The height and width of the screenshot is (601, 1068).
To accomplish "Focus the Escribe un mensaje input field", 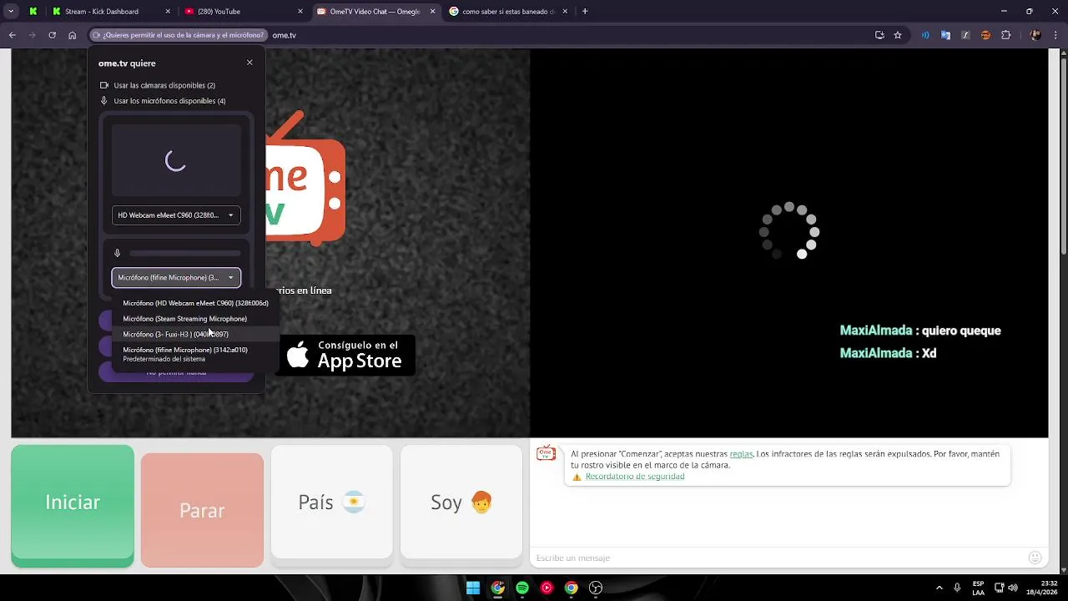I will (776, 558).
